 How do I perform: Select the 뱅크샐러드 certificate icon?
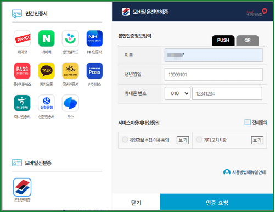70,38
